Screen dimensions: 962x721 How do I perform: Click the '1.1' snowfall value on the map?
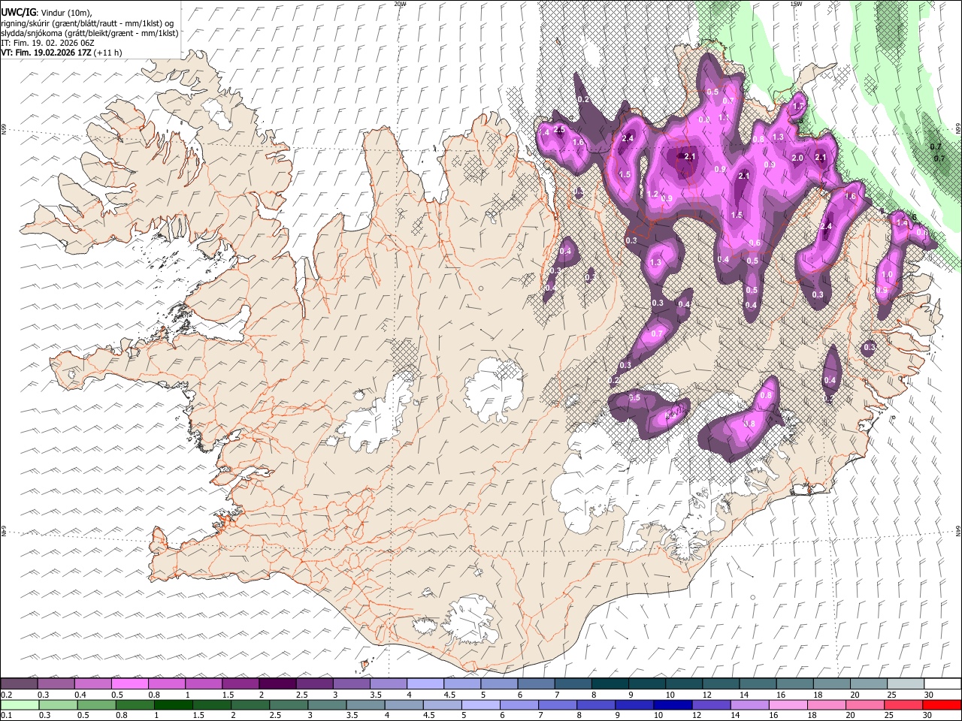click(x=724, y=117)
